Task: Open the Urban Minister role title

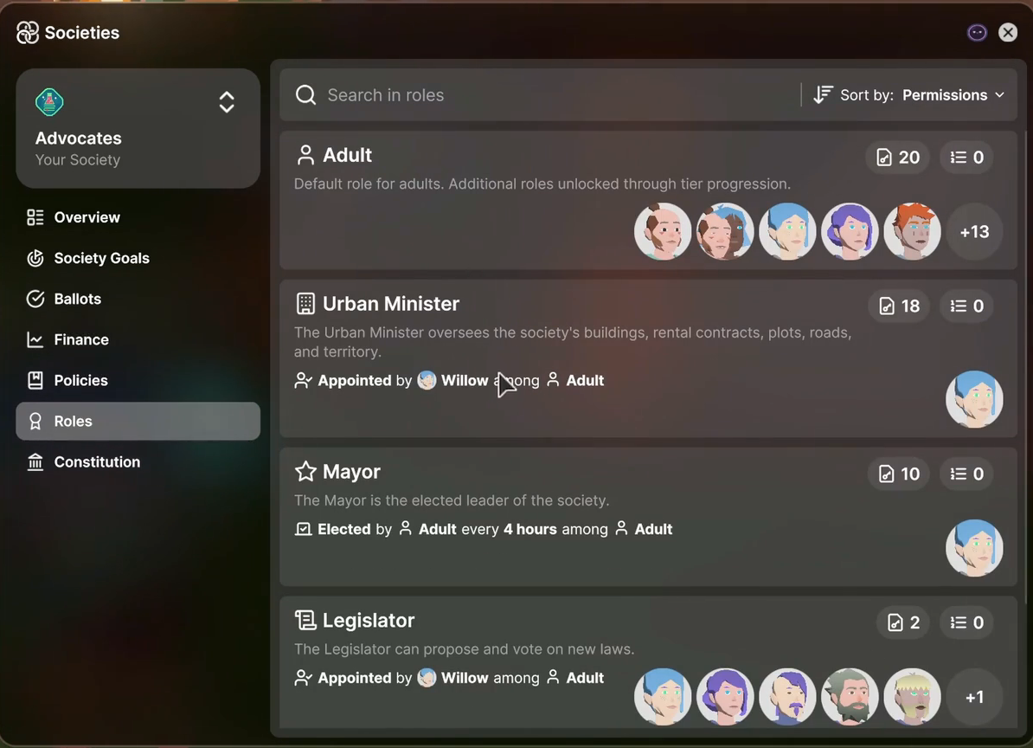Action: 391,304
